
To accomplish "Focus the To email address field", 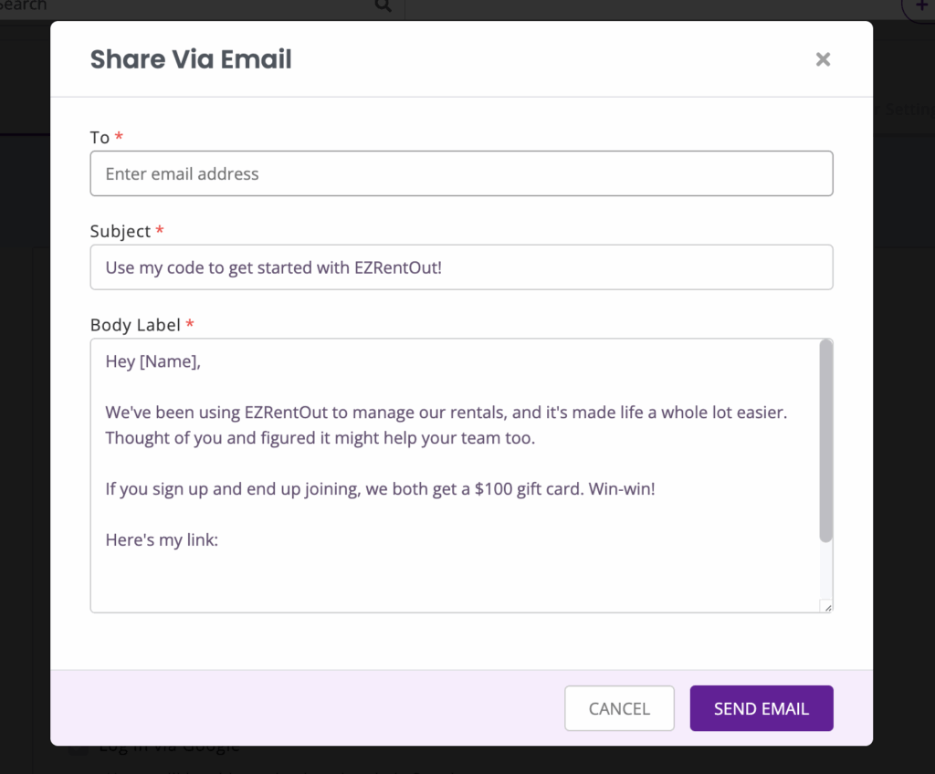I will tap(461, 173).
